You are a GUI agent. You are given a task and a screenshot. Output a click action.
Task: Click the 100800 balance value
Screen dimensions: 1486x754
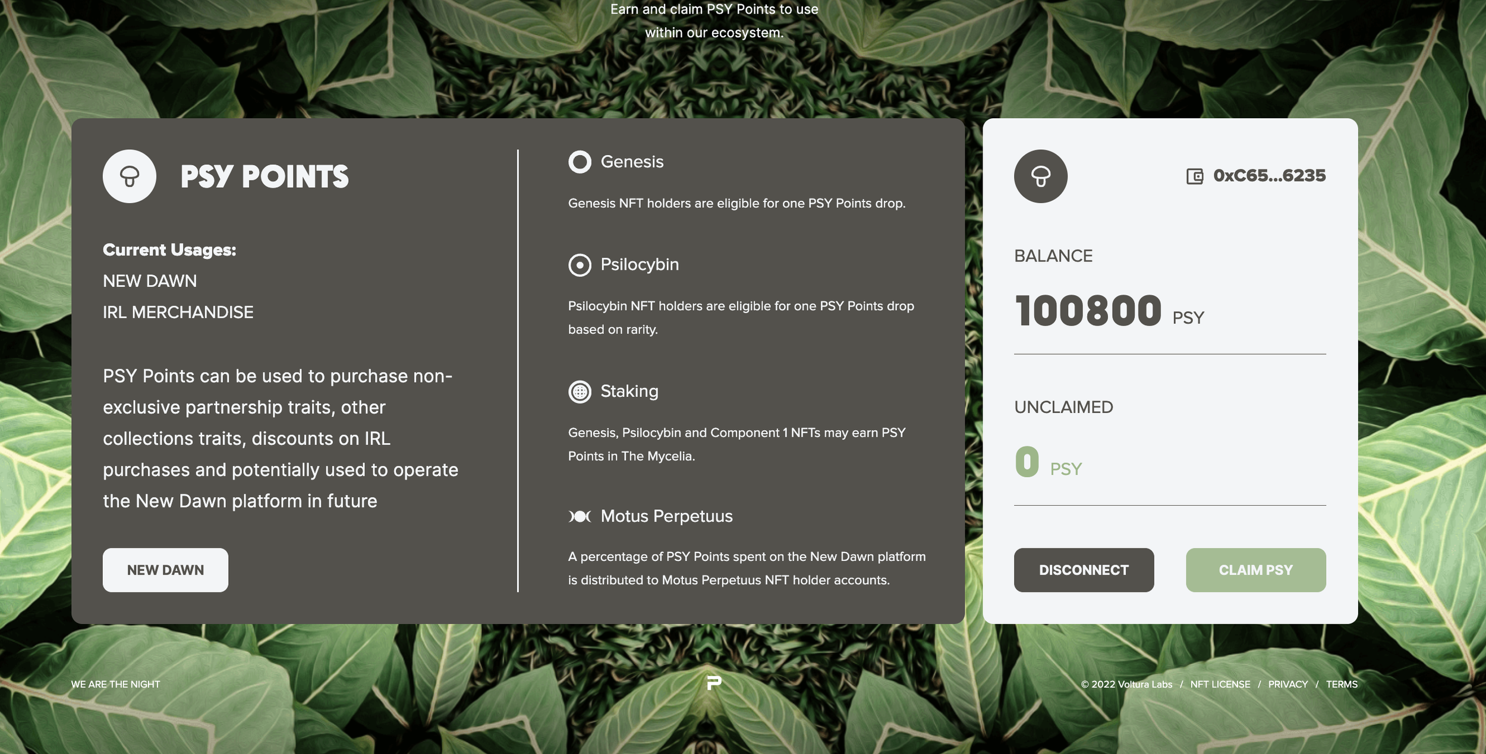(x=1088, y=311)
